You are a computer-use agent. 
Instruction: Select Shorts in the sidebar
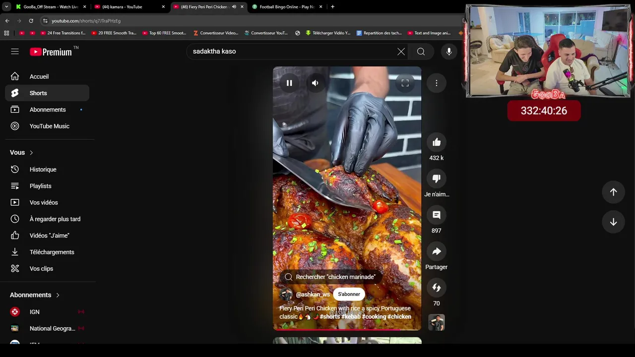(47, 93)
